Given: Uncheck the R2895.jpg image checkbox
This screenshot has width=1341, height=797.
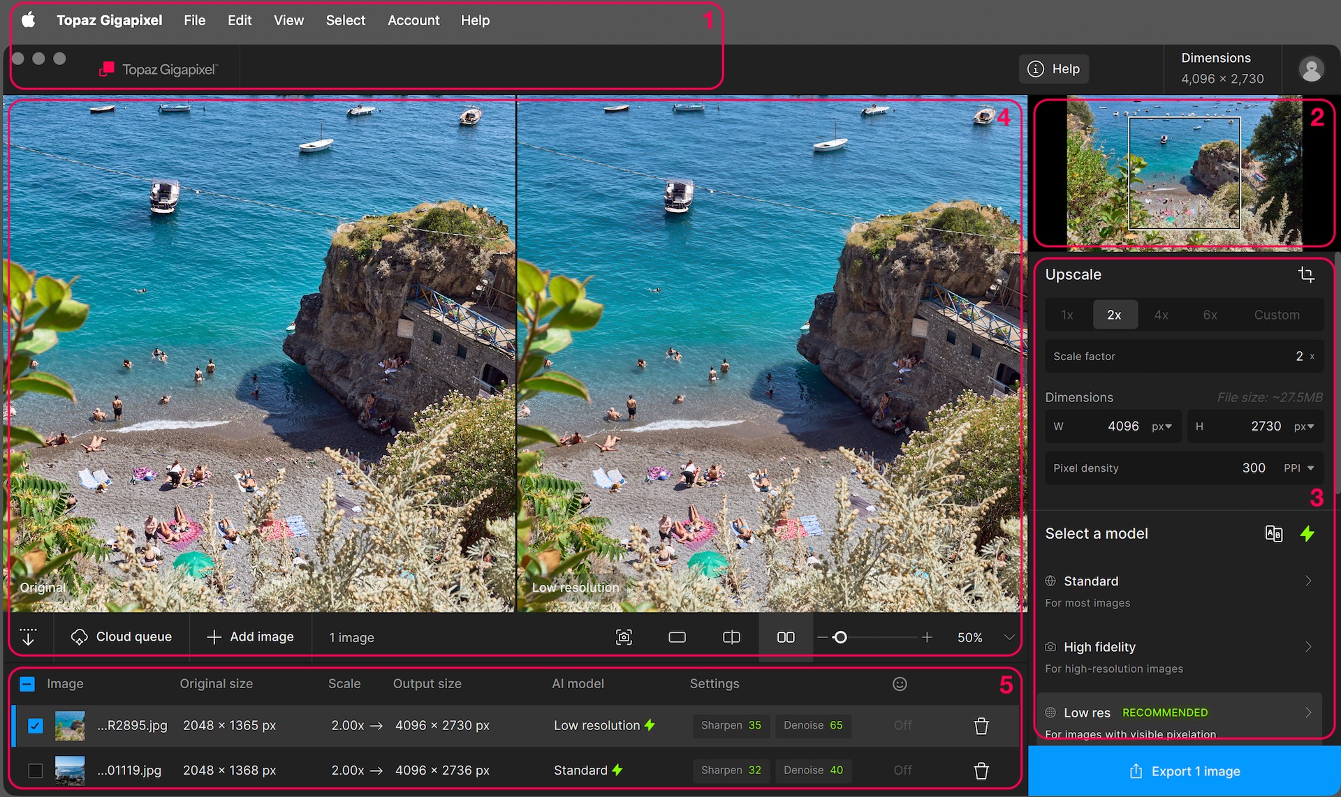Looking at the screenshot, I should (x=36, y=726).
